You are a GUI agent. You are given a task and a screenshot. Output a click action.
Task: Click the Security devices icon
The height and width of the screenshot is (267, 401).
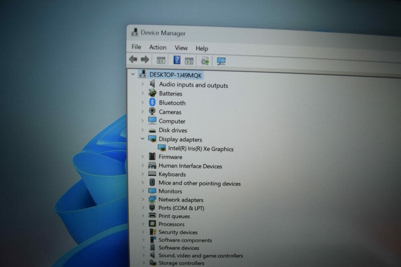tap(153, 231)
